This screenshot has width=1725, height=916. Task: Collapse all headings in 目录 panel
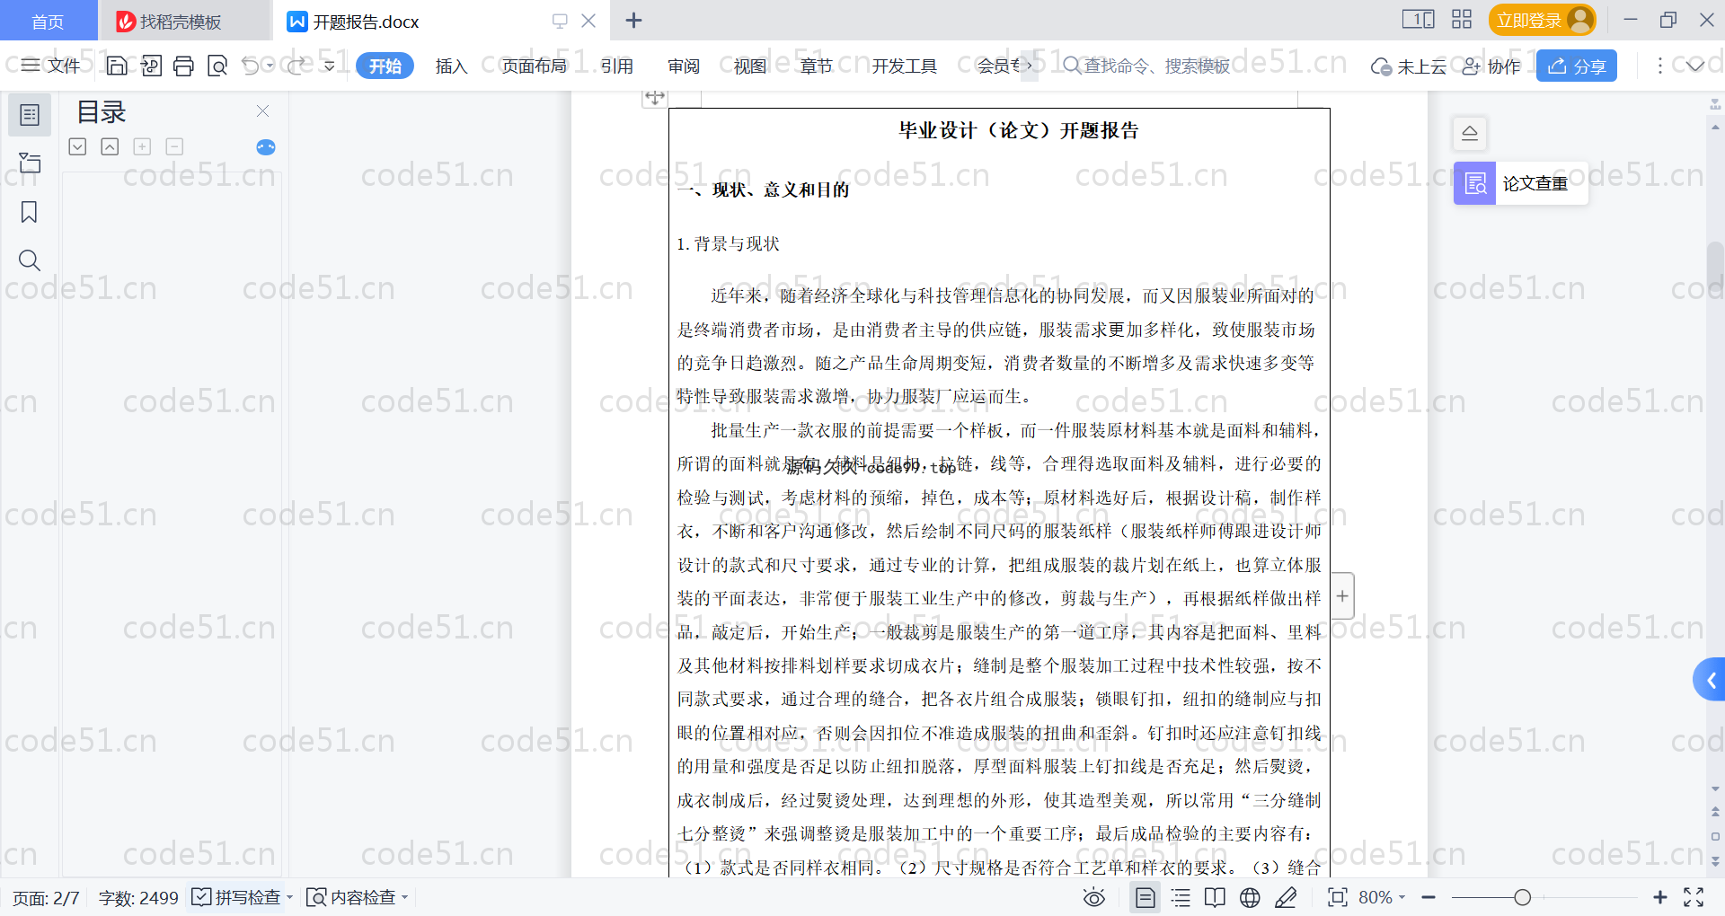click(110, 146)
